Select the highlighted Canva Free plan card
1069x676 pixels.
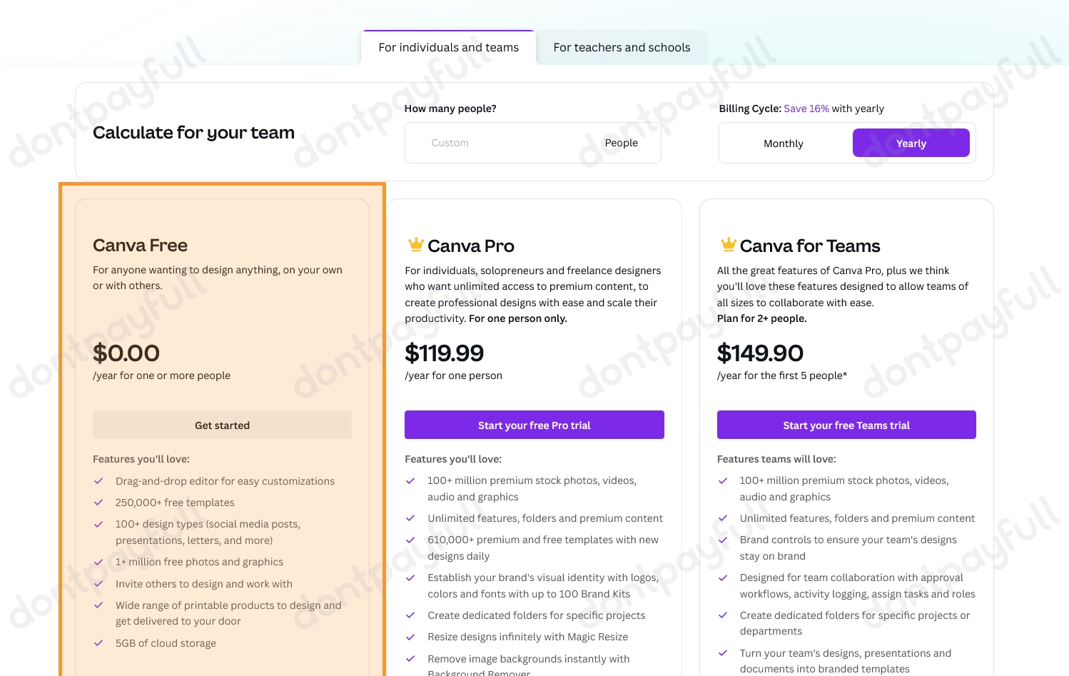pyautogui.click(x=222, y=321)
